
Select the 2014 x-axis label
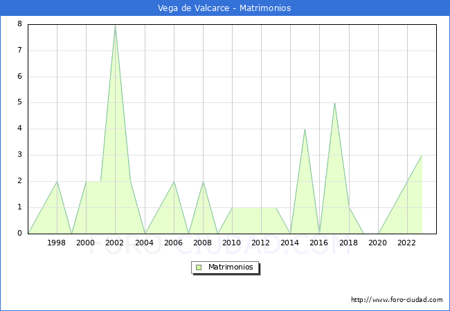[290, 243]
